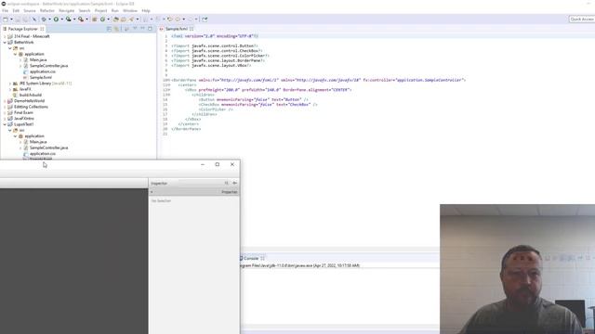Click the Inspector panel header
The image size is (595, 334).
coord(159,184)
